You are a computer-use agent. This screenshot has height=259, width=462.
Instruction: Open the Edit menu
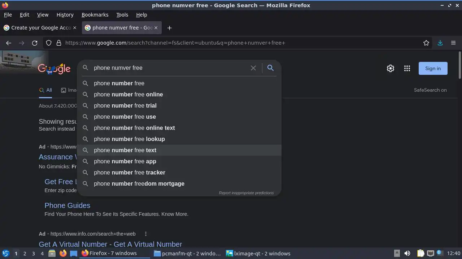point(25,15)
